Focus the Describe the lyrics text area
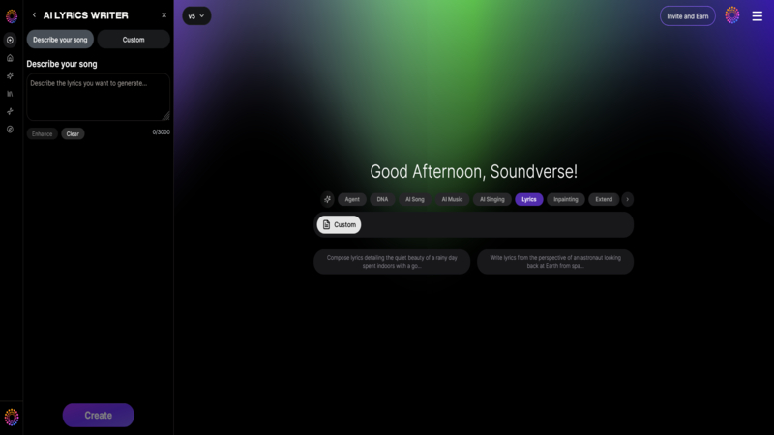Screen dimensions: 774x435 click(x=98, y=97)
